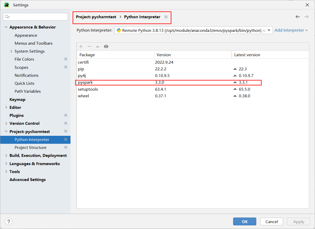Expand Build, Execution, Deployment section
The image size is (315, 229).
6,156
